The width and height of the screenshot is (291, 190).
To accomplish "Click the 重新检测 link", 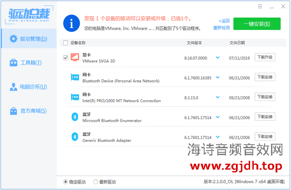I will (221, 28).
